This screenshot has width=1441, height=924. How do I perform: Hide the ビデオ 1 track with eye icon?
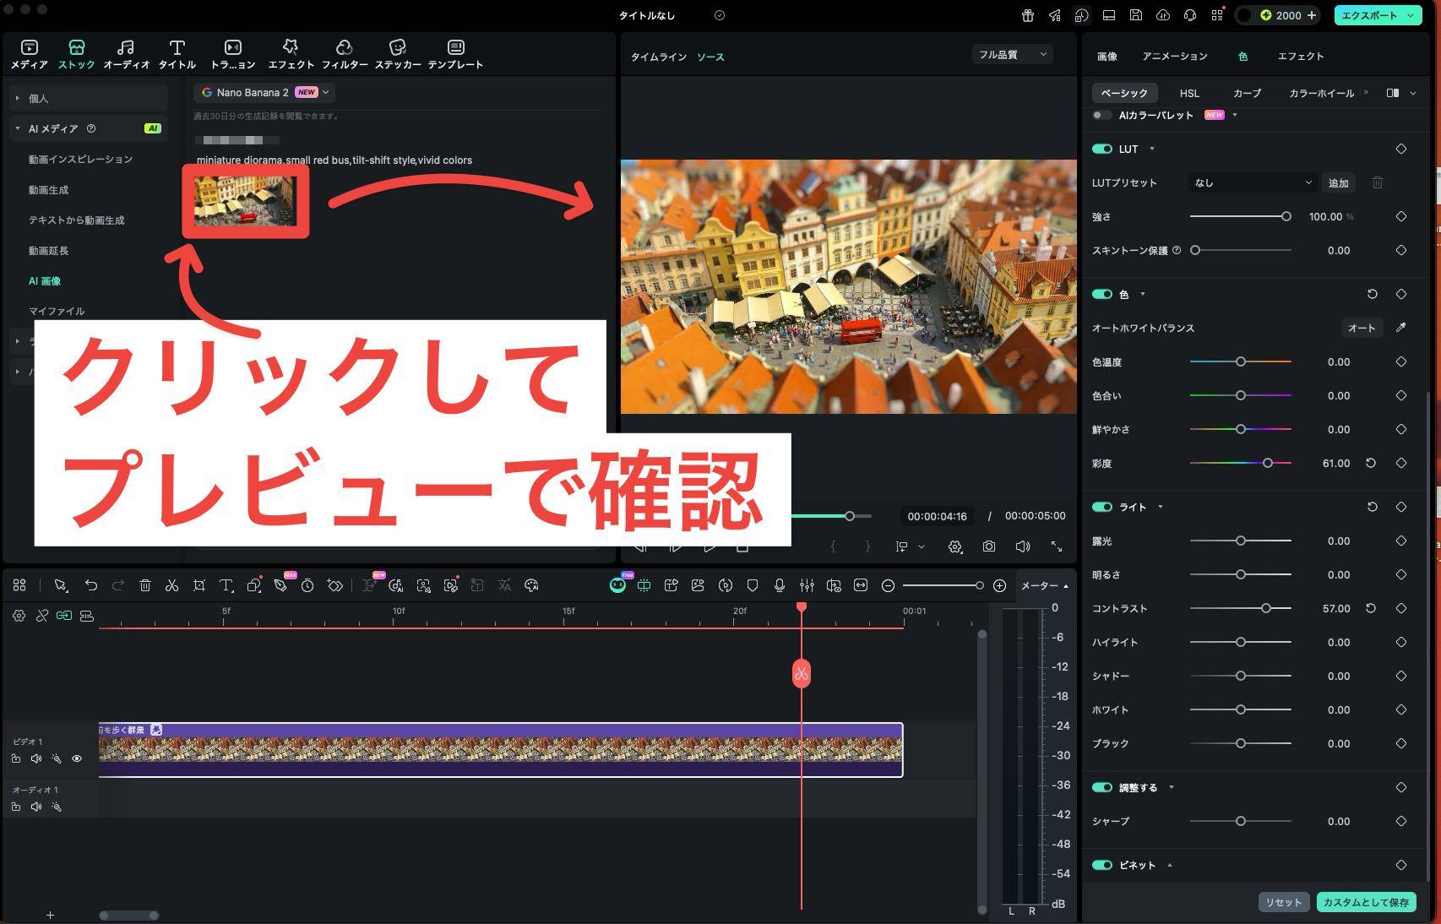pyautogui.click(x=77, y=758)
